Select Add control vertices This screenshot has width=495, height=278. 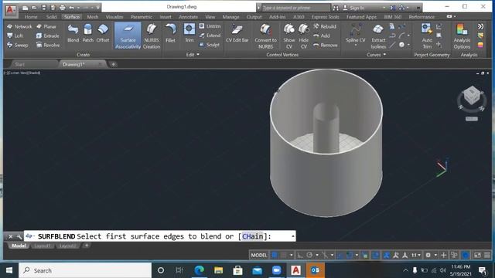point(322,36)
